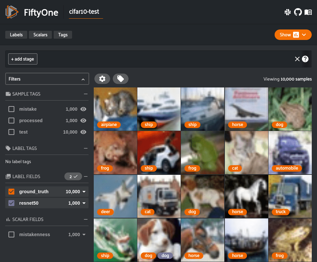Viewport: 317px width, 262px height.
Task: Open the blue truck thumbnail
Action: (290, 196)
